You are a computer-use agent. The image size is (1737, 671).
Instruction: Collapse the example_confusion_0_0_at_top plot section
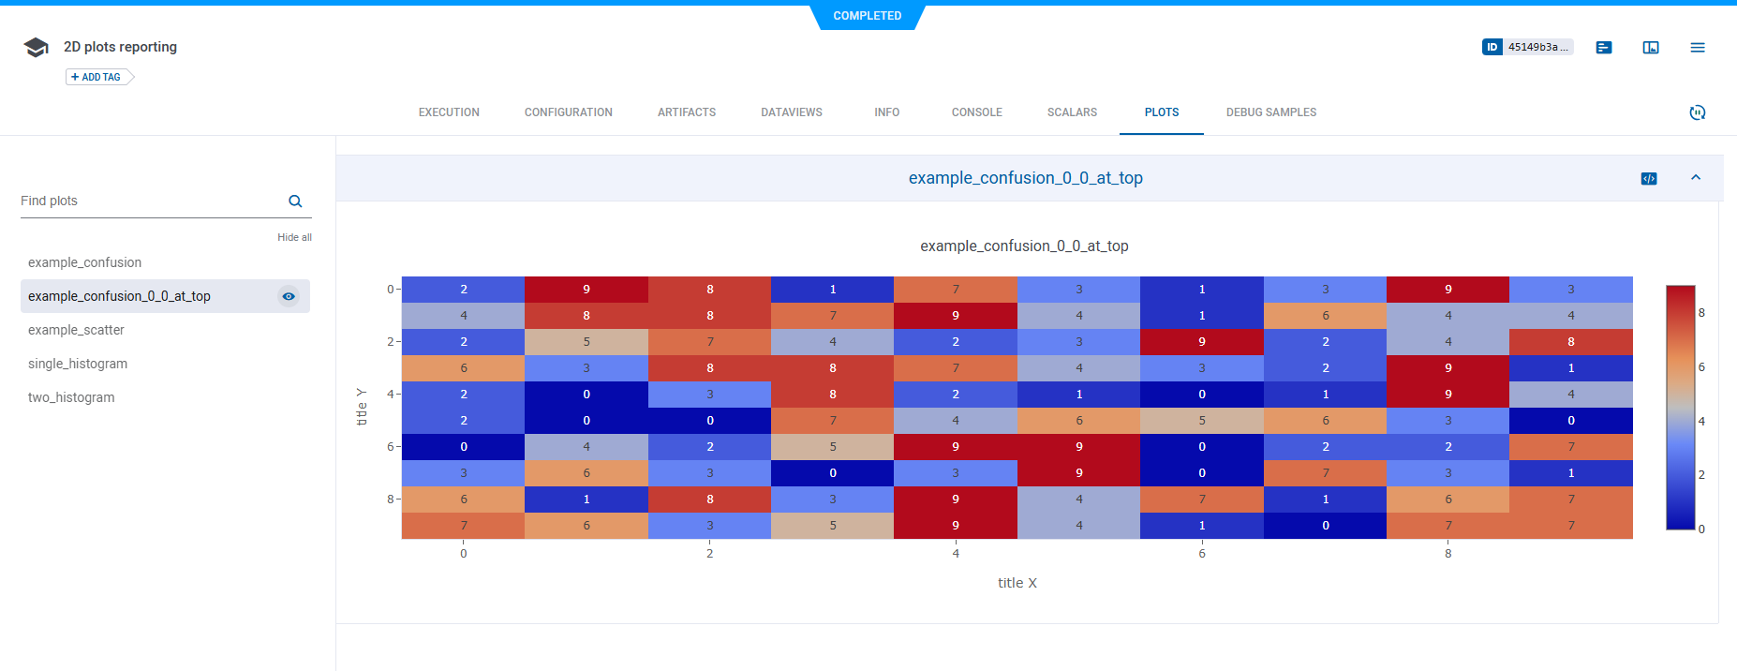1696,178
